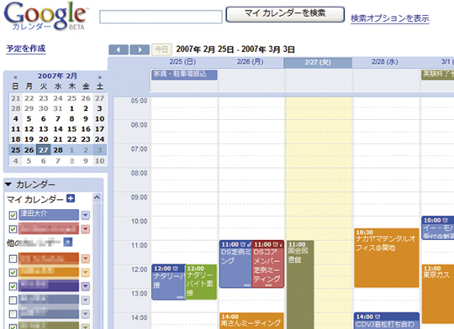Image resolution: width=454 pixels, height=329 pixels.
Task: Open the 11:00 DS定例ミーティング blue event
Action: [235, 264]
